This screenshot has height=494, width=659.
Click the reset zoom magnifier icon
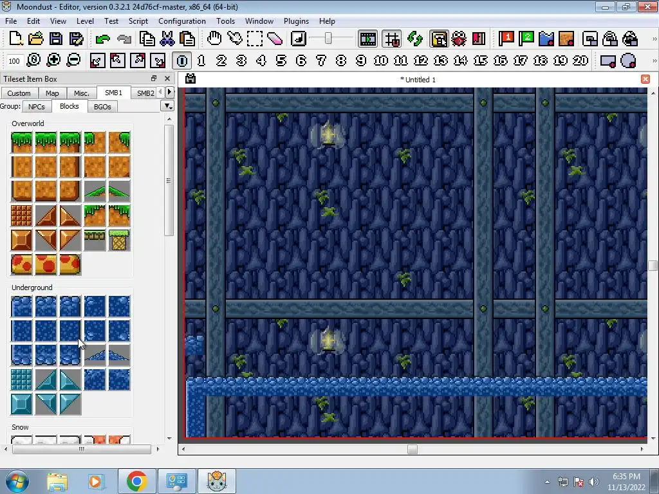pos(33,60)
